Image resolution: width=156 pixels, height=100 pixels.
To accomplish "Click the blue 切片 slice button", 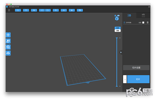I will (138, 79).
